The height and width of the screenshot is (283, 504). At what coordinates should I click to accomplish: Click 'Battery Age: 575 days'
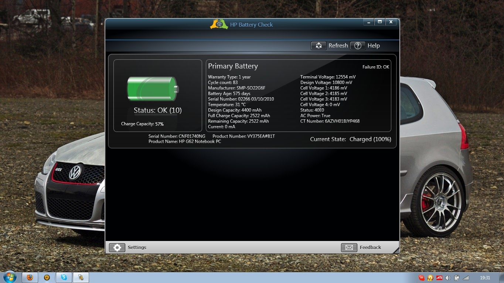tap(229, 94)
